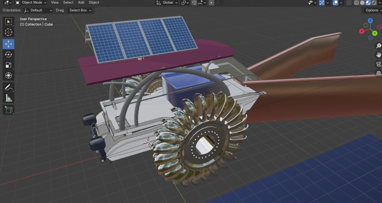Toggle proportional editing circle icon

211,3
